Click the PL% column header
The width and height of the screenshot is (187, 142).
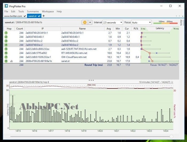[136, 29]
